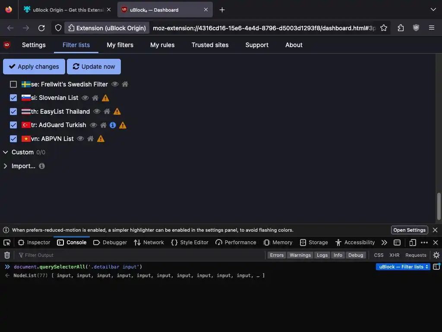The width and height of the screenshot is (442, 332).
Task: Click the eye icon for Frellwit's Swedish Filter
Action: pos(115,84)
